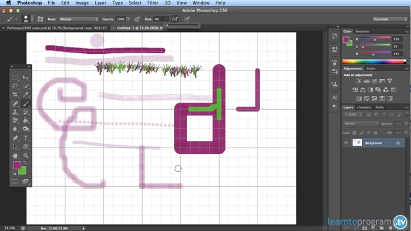Select the Zoom tool
The image size is (411, 231).
coord(26,155)
